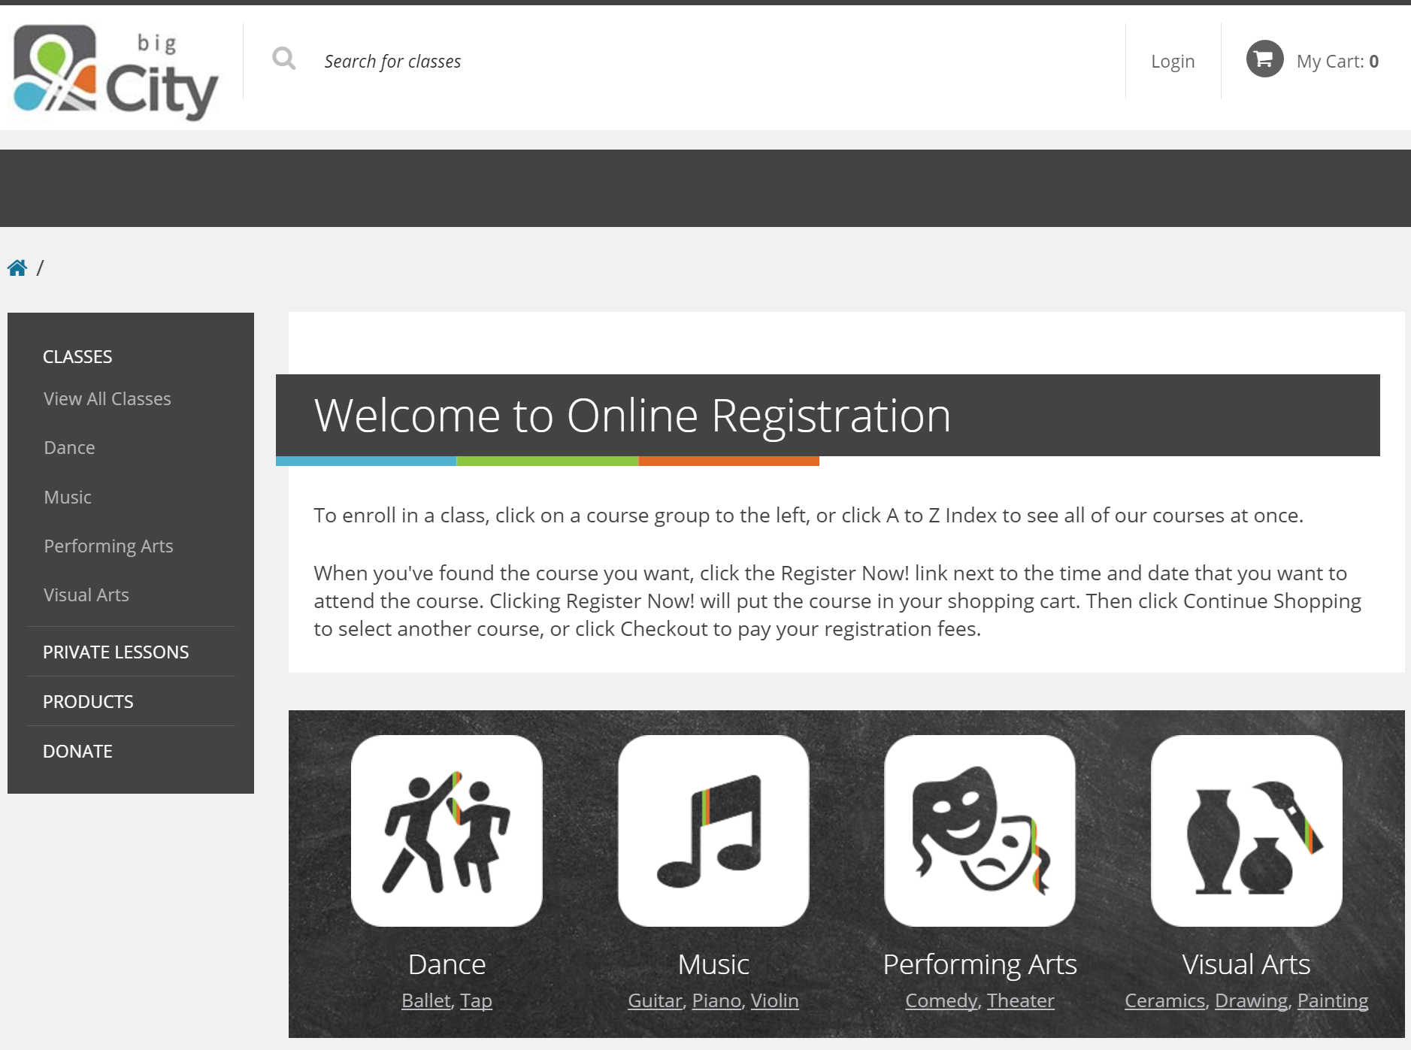Open the shopping cart icon
Viewport: 1411px width, 1050px height.
1264,59
